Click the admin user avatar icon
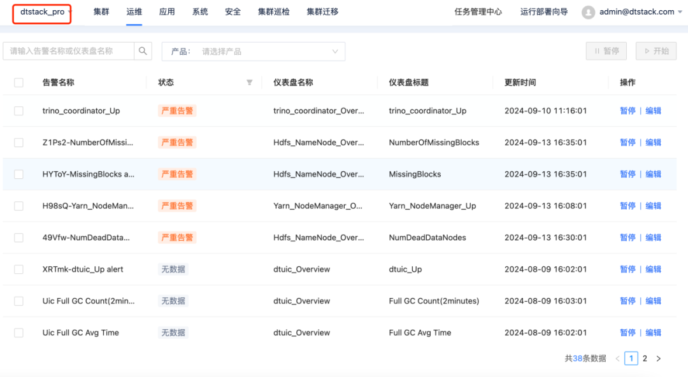688x377 pixels. tap(588, 12)
